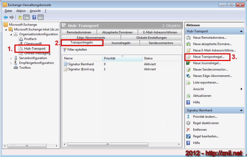The image size is (247, 157).
Task: Collapse the Organisationskonfiguration node
Action: click(11, 34)
